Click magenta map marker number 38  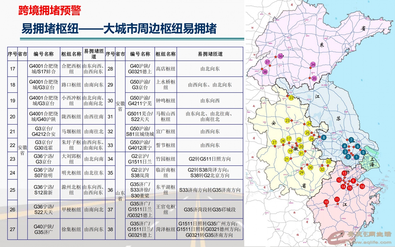pyautogui.click(x=264, y=72)
